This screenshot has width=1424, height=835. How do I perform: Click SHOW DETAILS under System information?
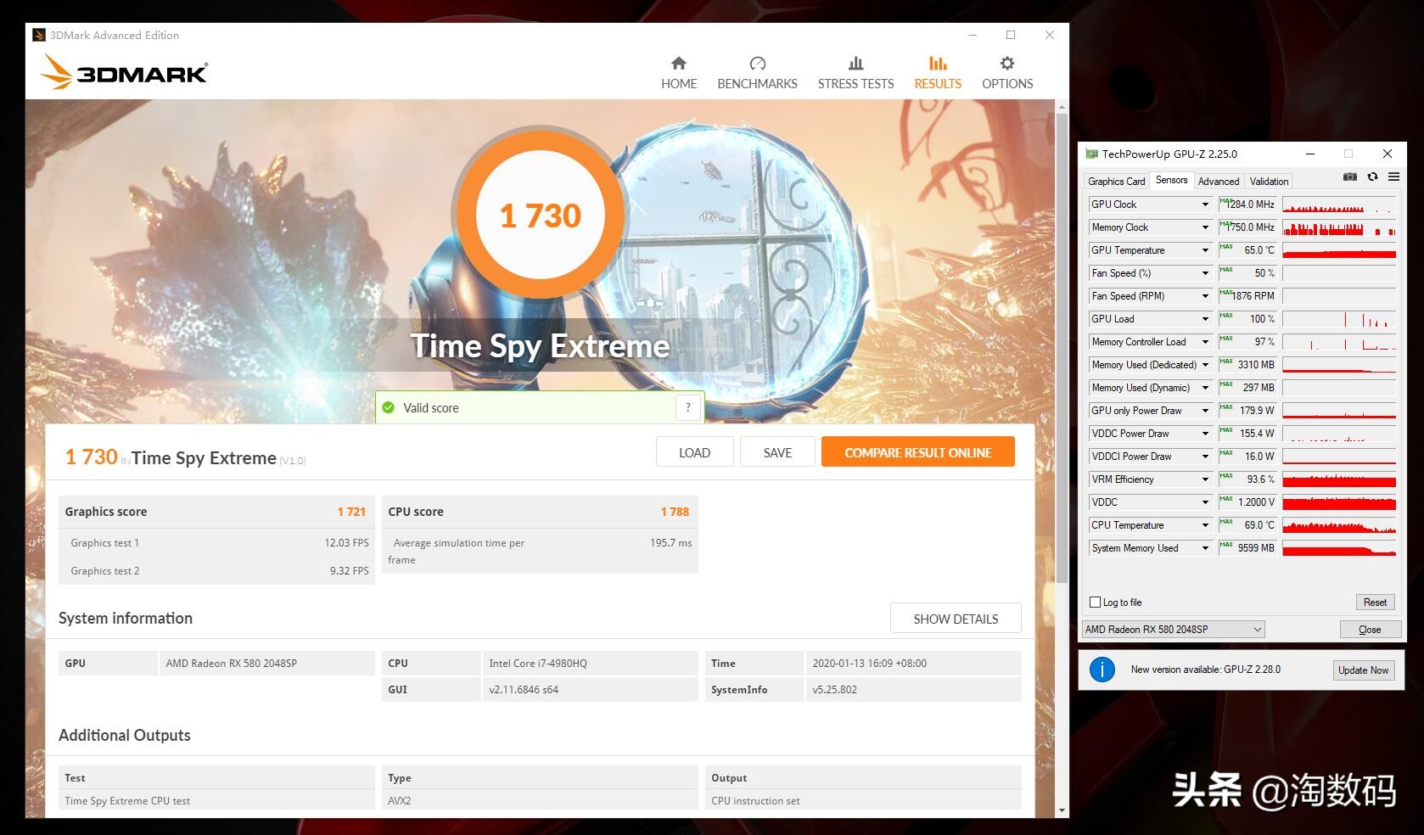coord(956,619)
